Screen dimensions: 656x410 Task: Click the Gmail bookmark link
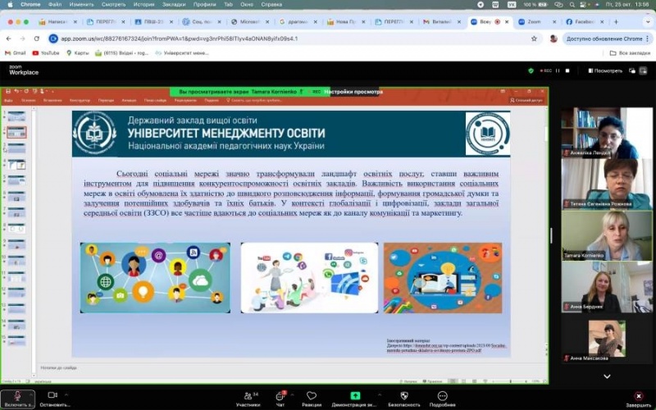tap(16, 53)
